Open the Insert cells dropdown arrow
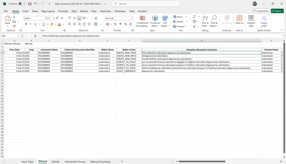Screen dimensions: 286x164 coord(186,17)
